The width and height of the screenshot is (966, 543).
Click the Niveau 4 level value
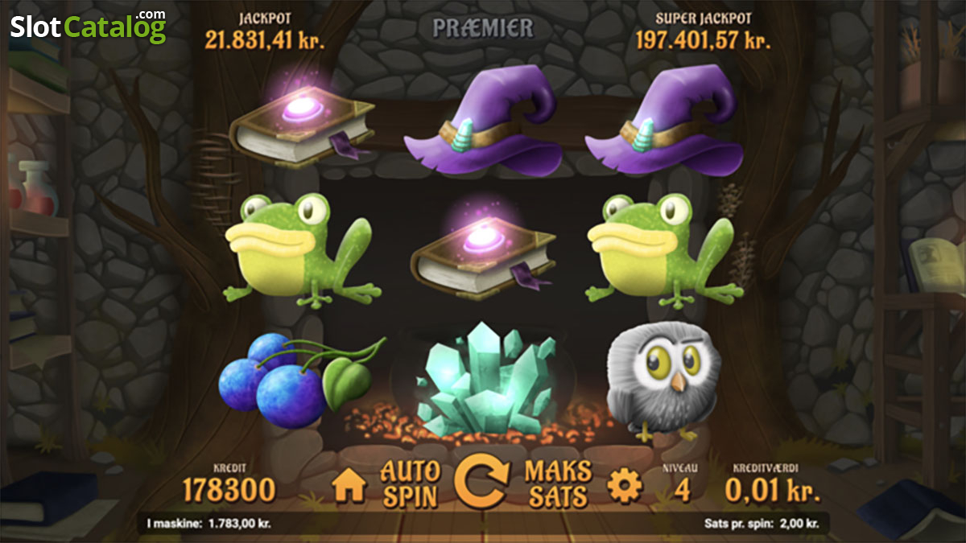coord(683,489)
